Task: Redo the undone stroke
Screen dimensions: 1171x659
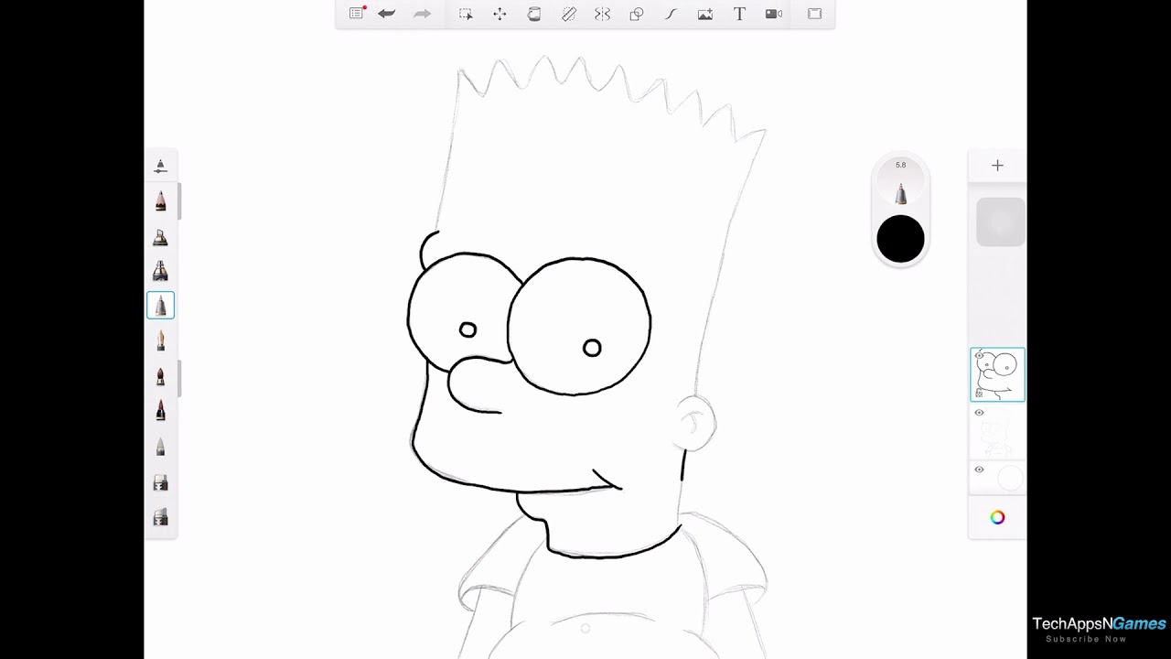Action: point(421,14)
